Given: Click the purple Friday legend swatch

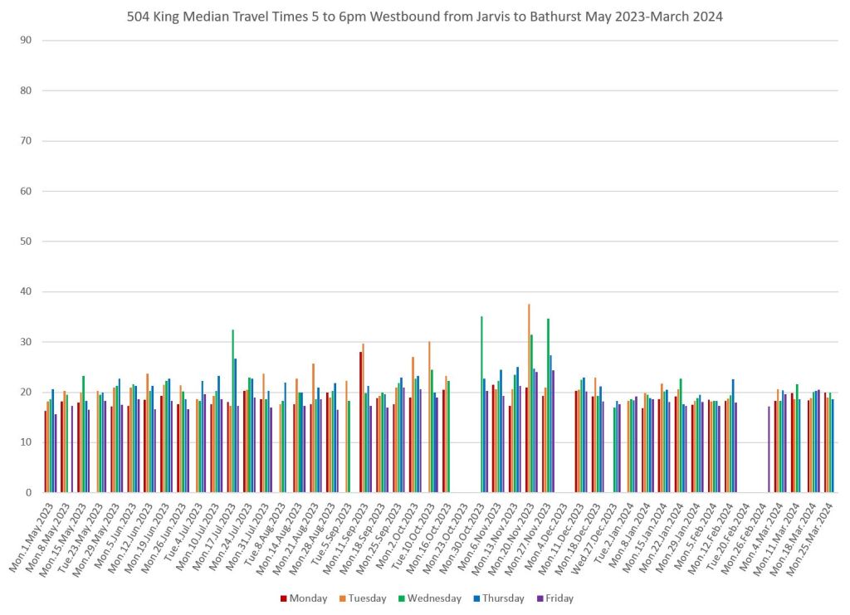Looking at the screenshot, I should (539, 598).
